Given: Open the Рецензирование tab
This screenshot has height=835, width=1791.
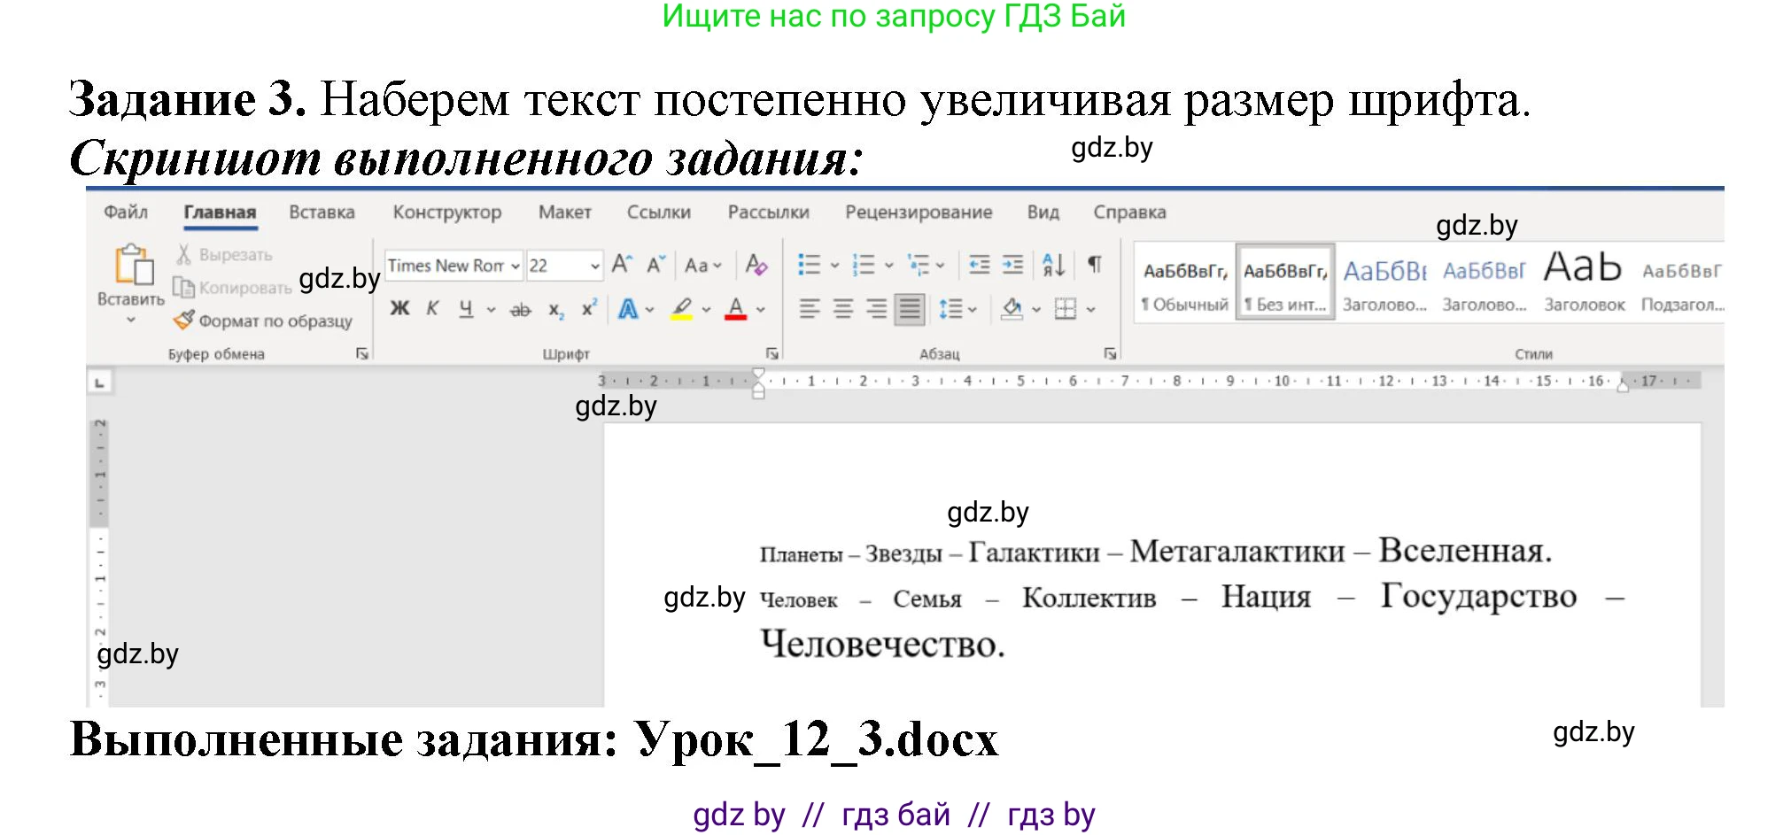Looking at the screenshot, I should (x=919, y=213).
